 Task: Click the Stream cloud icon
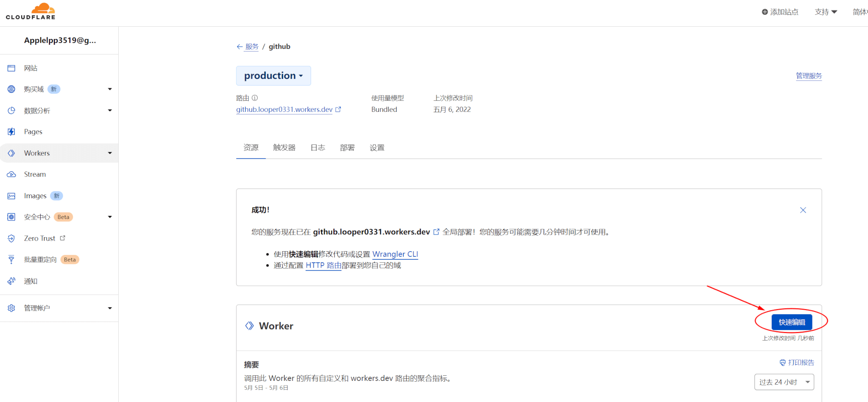point(11,175)
